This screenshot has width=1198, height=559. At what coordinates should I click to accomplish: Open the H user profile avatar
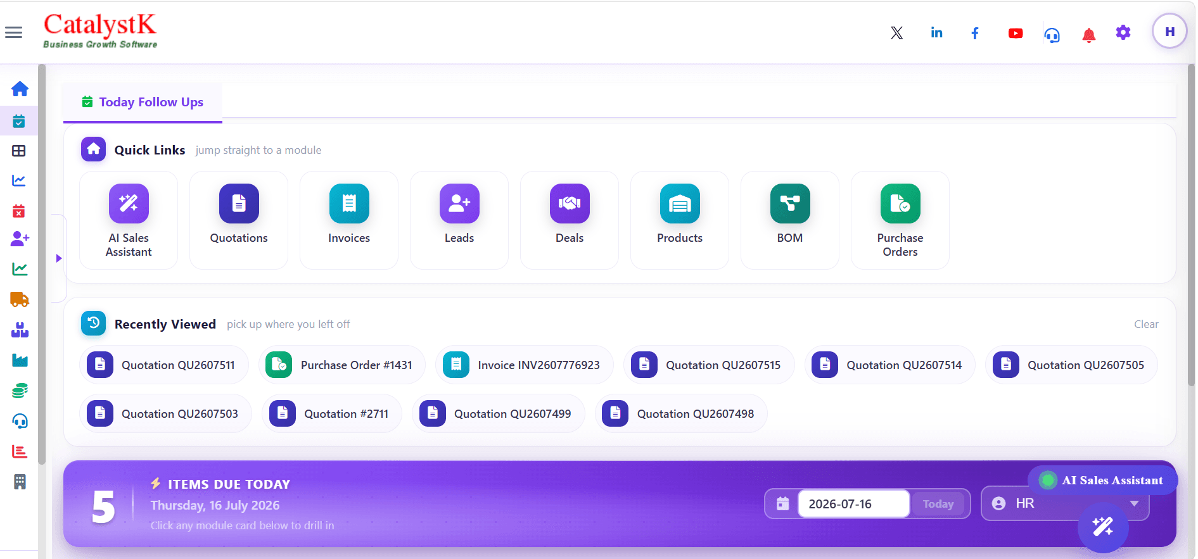pyautogui.click(x=1169, y=31)
